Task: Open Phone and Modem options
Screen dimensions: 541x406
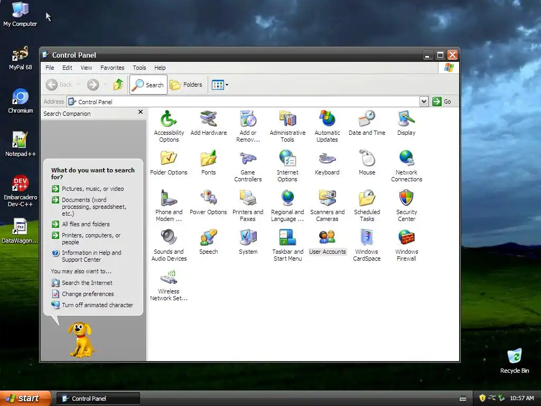Action: tap(169, 206)
